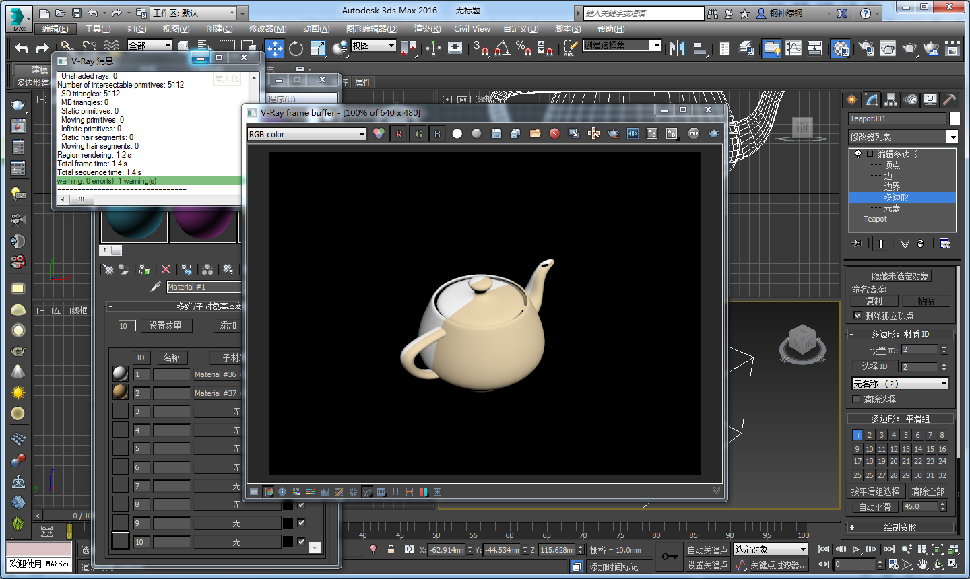Open workspace (工作区) dropdown in title bar
Viewport: 970px width, 579px height.
pyautogui.click(x=194, y=13)
